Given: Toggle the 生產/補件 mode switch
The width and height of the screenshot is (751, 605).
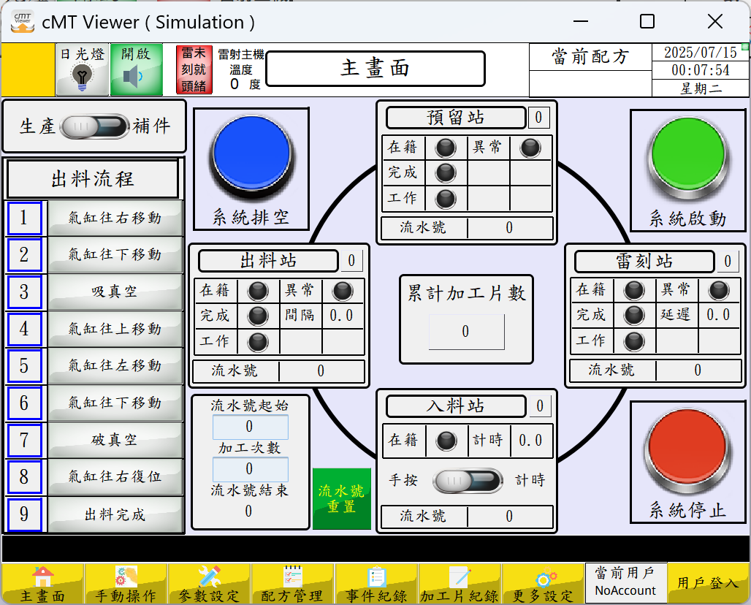Looking at the screenshot, I should [x=95, y=127].
